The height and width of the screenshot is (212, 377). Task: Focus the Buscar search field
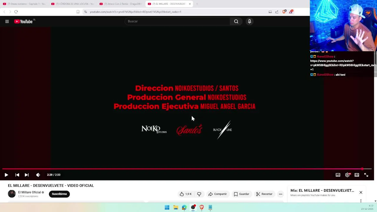(x=177, y=21)
